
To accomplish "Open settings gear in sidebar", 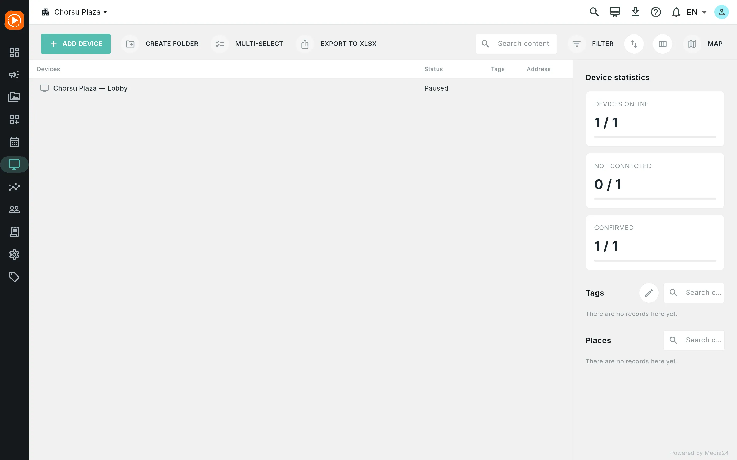I will (x=14, y=254).
